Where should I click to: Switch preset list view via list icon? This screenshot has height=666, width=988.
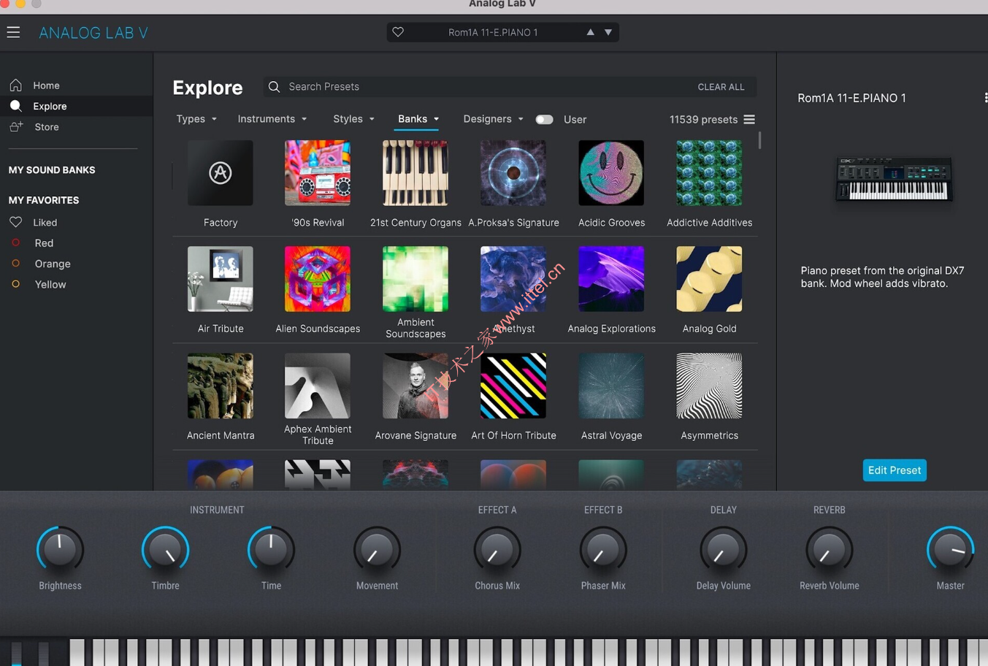tap(749, 119)
